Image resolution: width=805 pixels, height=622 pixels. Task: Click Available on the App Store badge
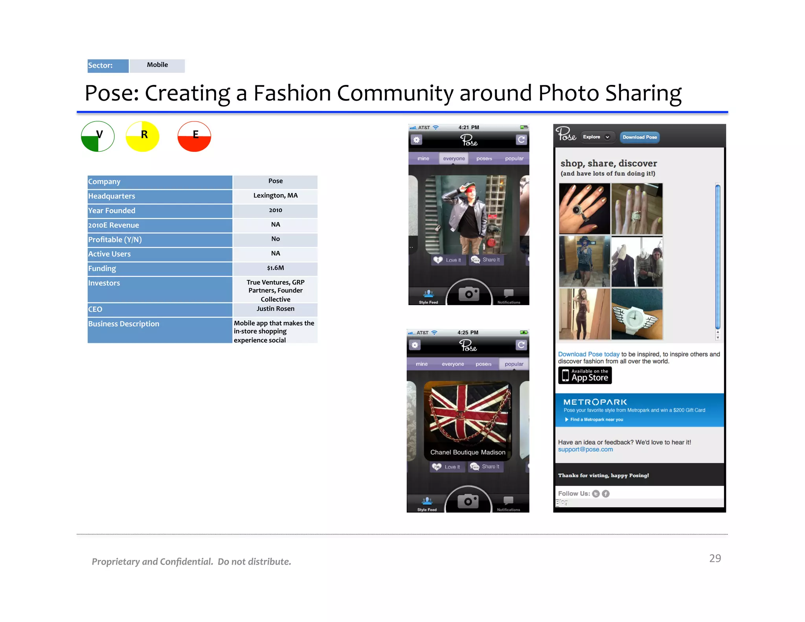click(585, 375)
